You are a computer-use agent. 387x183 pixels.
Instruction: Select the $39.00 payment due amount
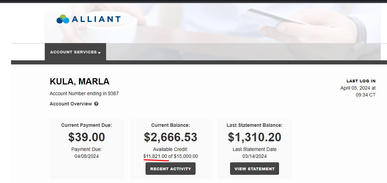coord(87,137)
